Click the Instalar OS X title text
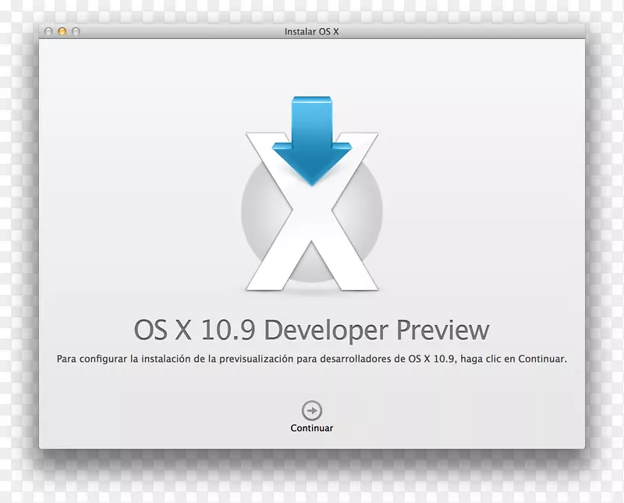Image resolution: width=624 pixels, height=503 pixels. (311, 34)
